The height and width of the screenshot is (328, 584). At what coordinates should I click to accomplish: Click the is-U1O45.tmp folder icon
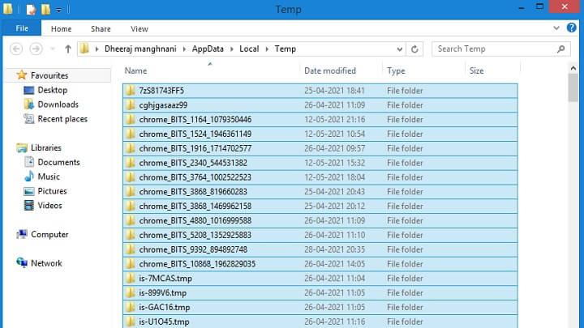(131, 322)
